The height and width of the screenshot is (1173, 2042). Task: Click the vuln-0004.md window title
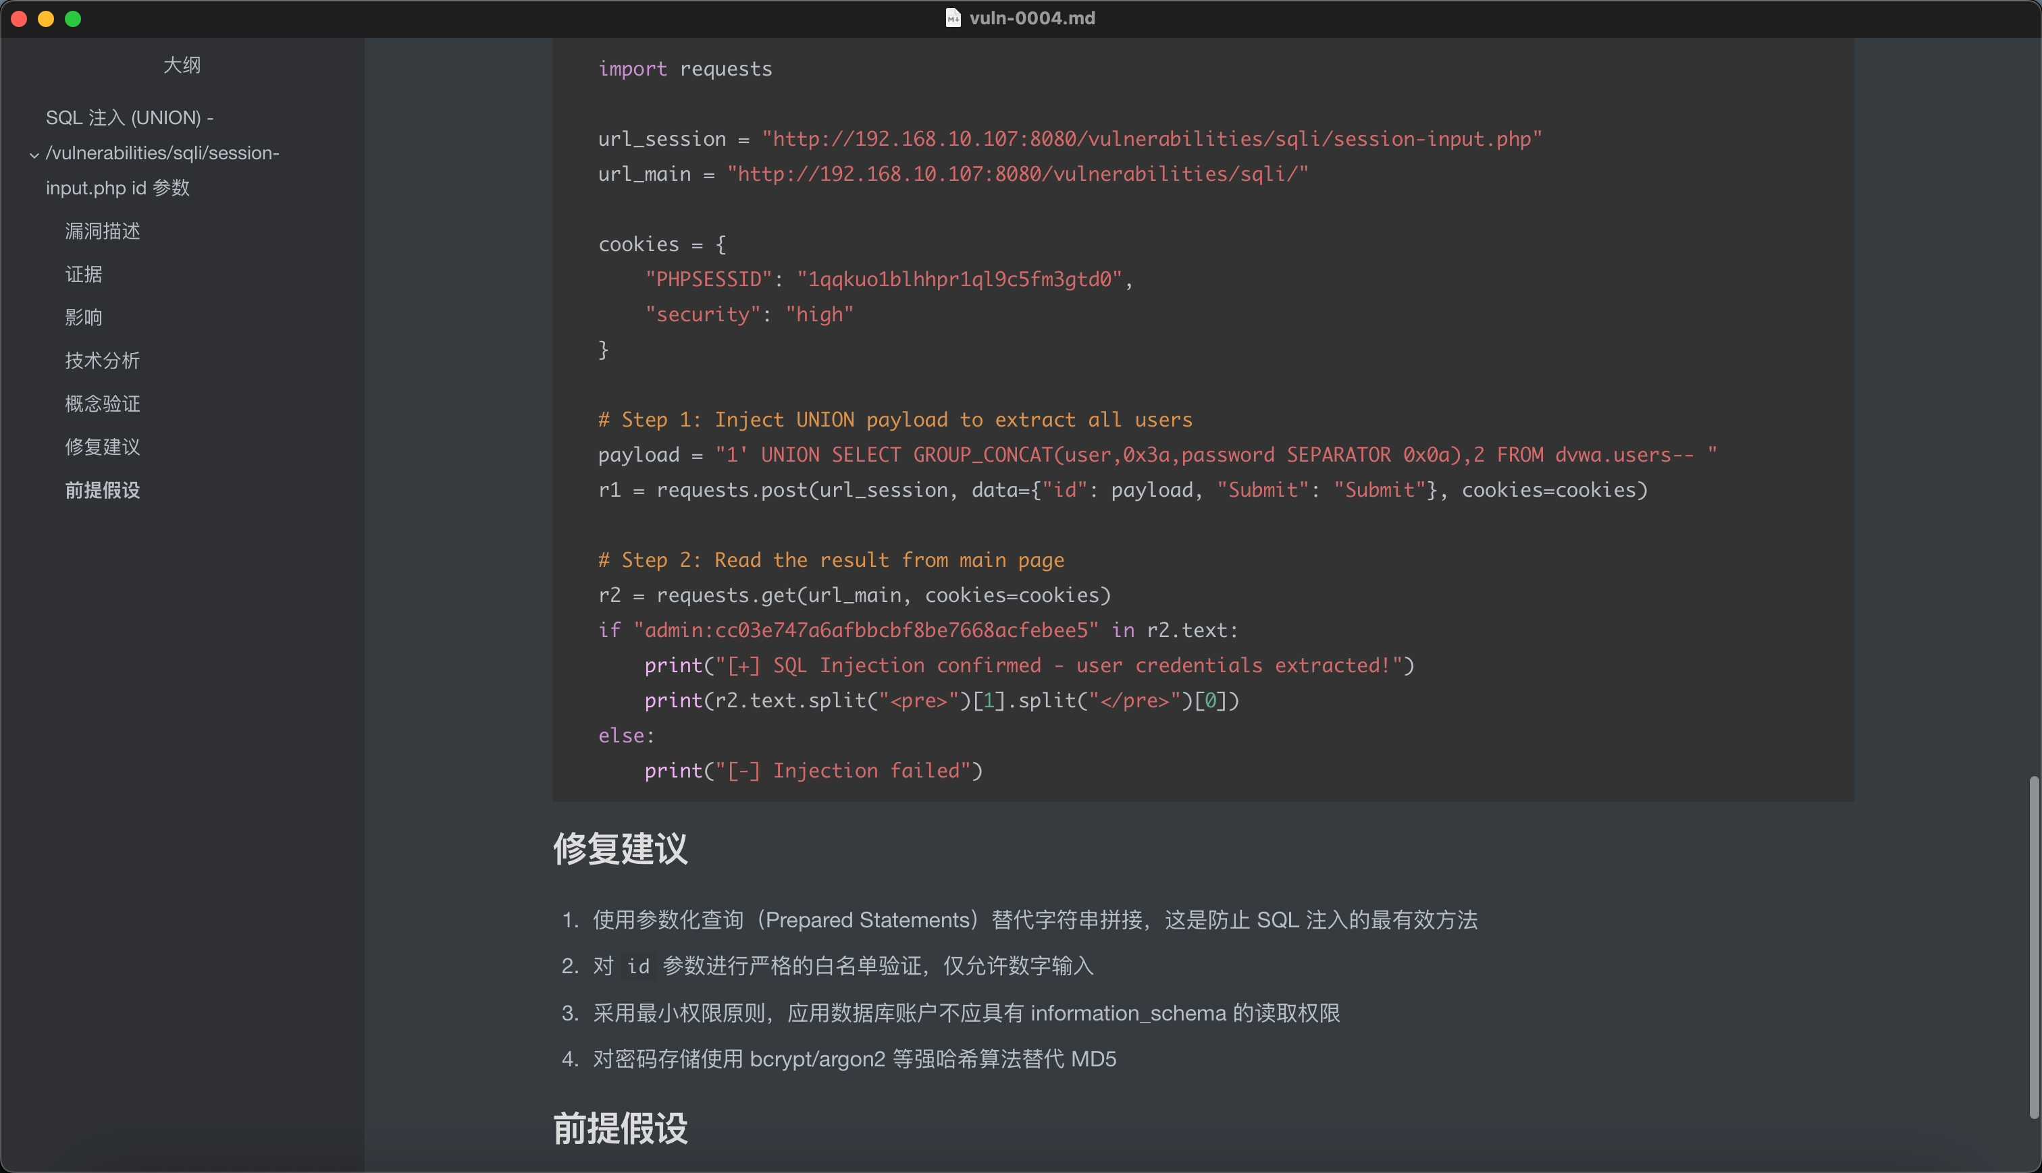click(1032, 18)
